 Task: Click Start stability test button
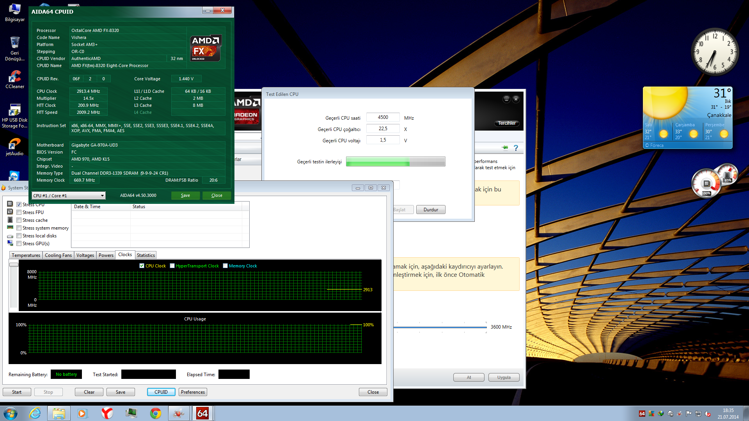pos(17,392)
